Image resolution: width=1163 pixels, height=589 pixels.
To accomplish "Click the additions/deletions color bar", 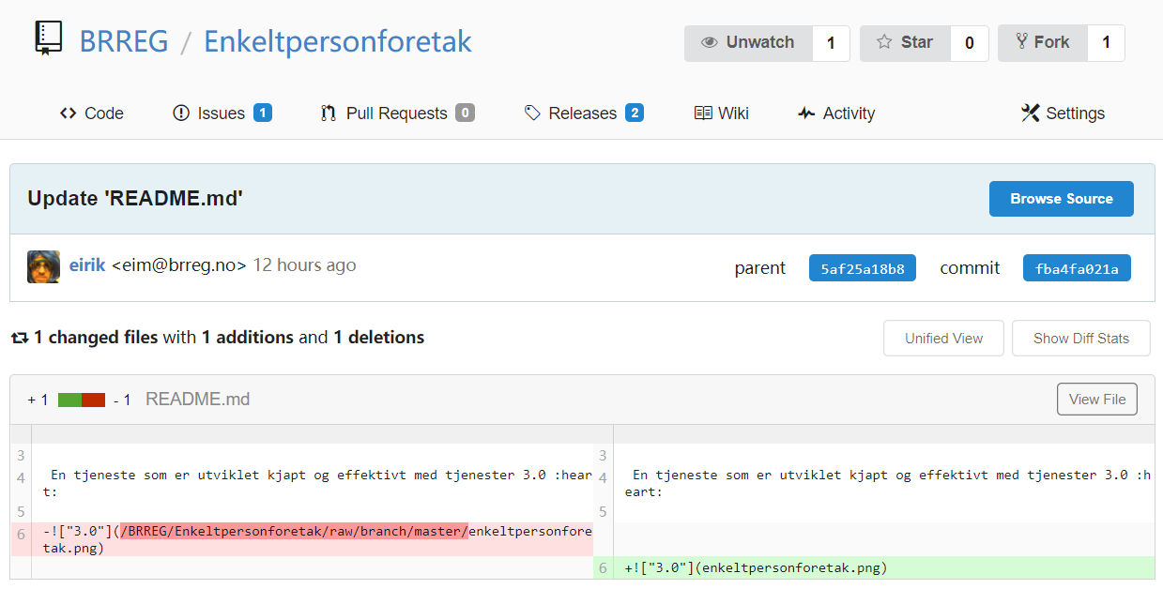I will tap(82, 400).
